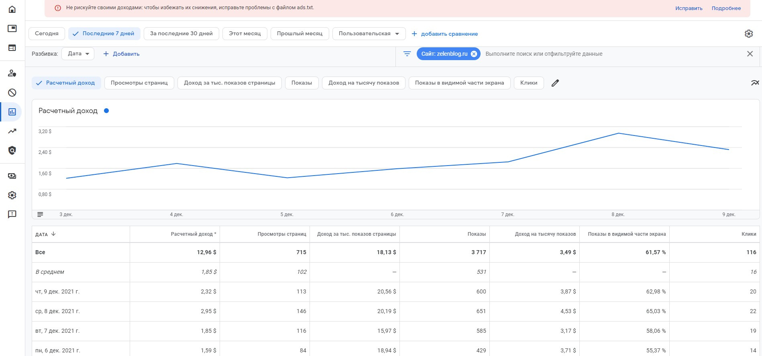Viewport: 762px width, 356px height.
Task: Select the За последние 30 дней range
Action: 181,34
